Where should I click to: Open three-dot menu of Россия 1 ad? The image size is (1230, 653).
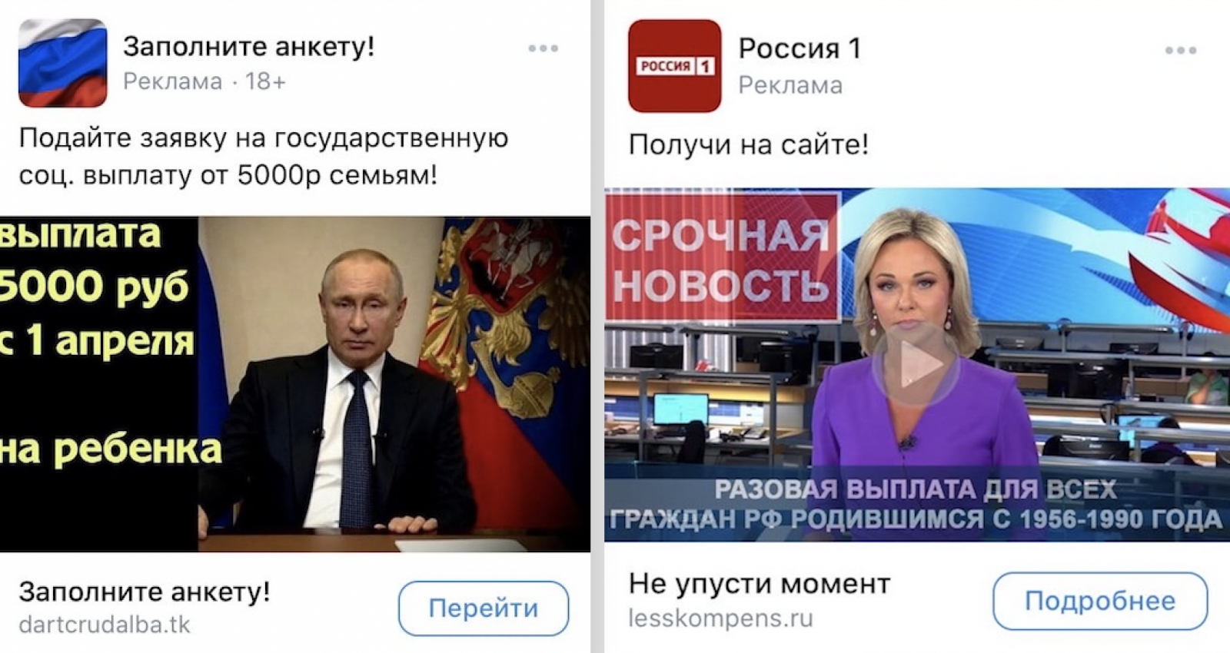(x=1180, y=51)
